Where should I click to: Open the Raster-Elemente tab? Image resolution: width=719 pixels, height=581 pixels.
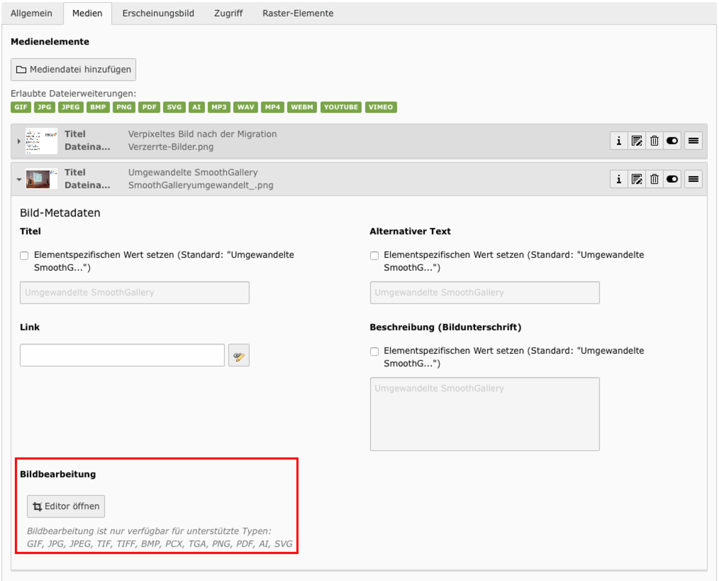click(298, 13)
